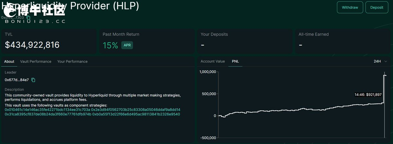Copy the vault address next to the title
This screenshot has width=393, height=144.
[28, 18]
